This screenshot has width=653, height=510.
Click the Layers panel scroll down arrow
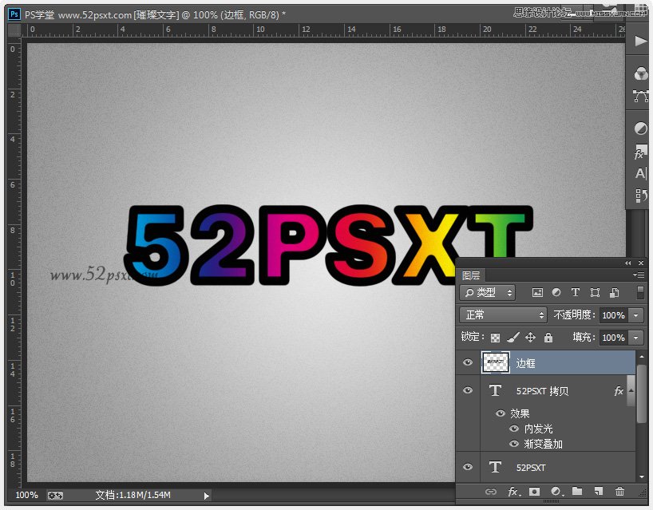641,476
